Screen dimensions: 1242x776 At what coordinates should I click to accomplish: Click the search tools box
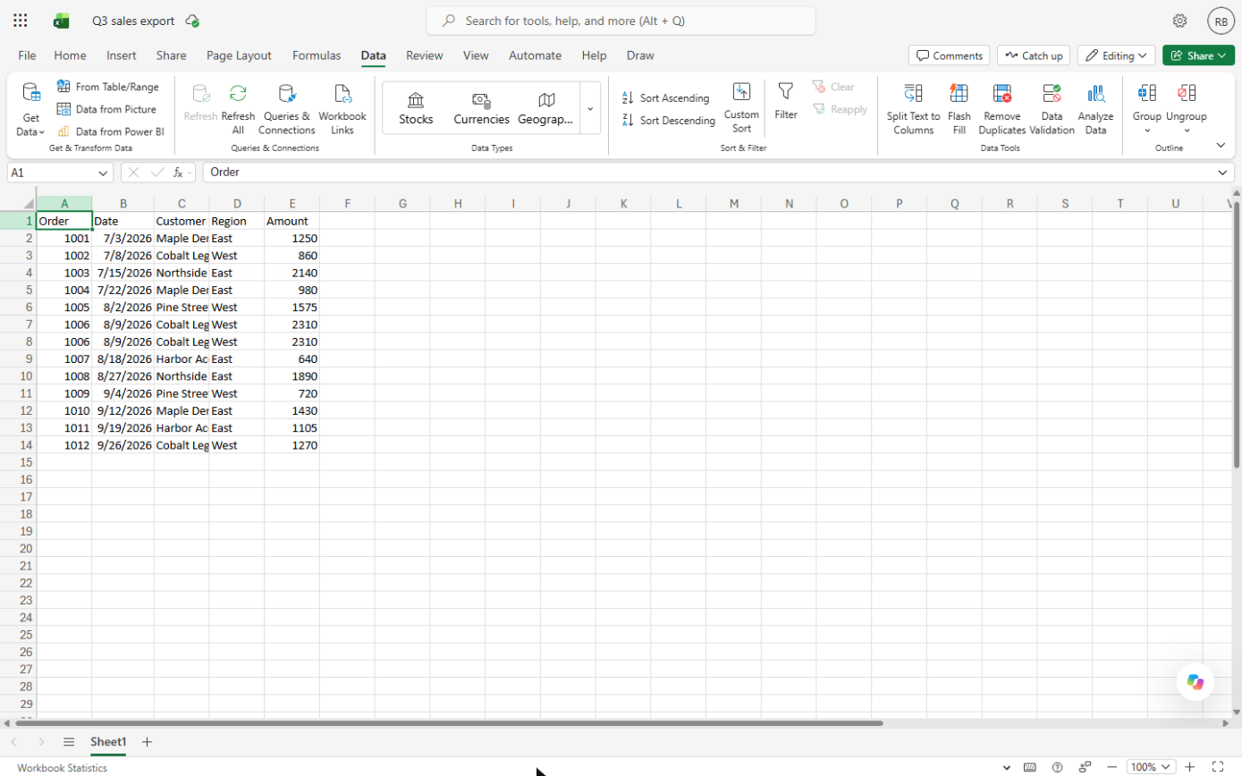[621, 21]
